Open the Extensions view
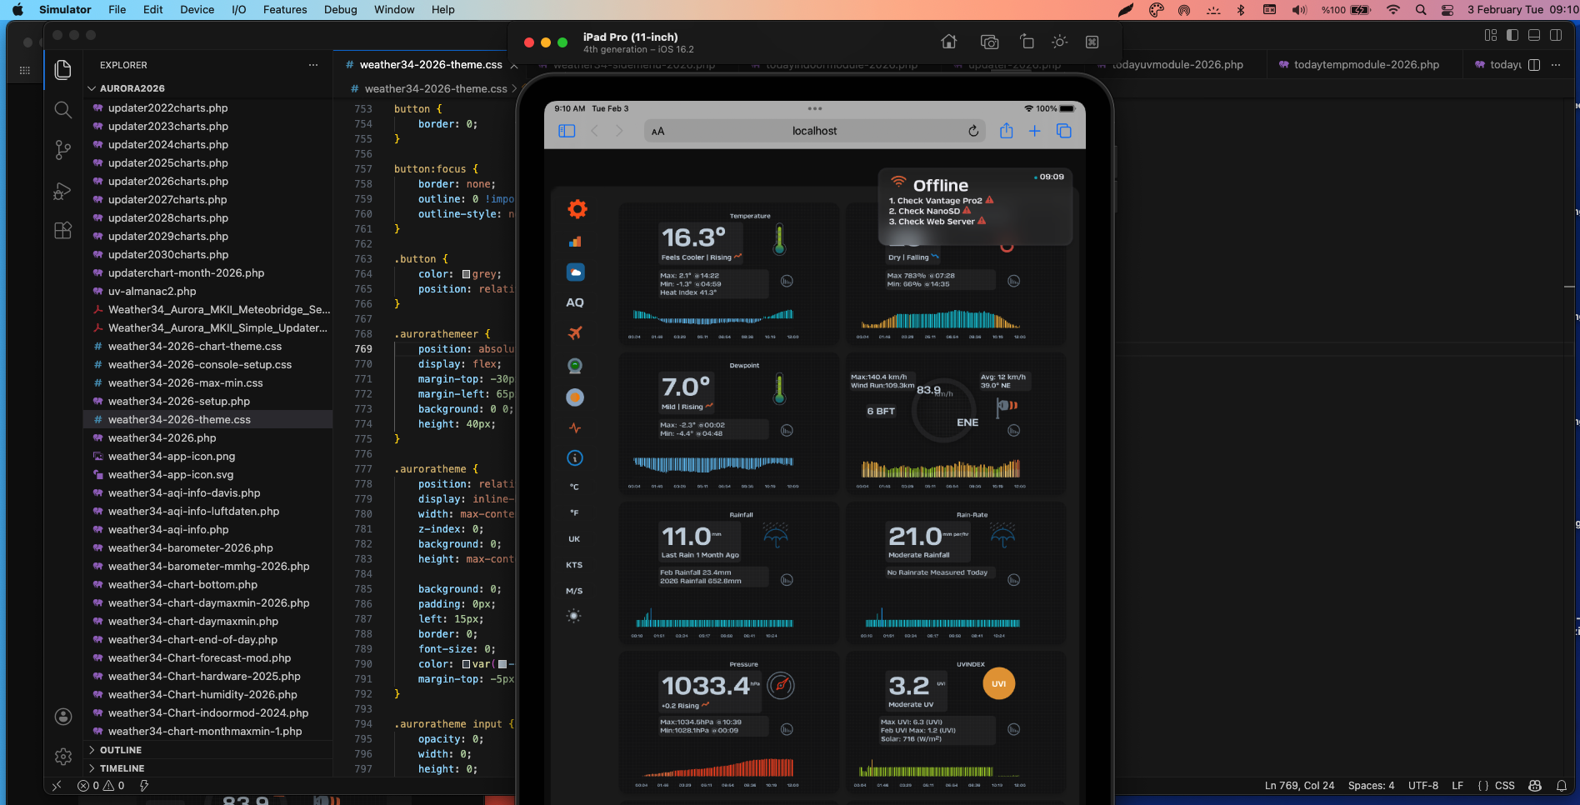This screenshot has width=1580, height=805. [x=62, y=231]
